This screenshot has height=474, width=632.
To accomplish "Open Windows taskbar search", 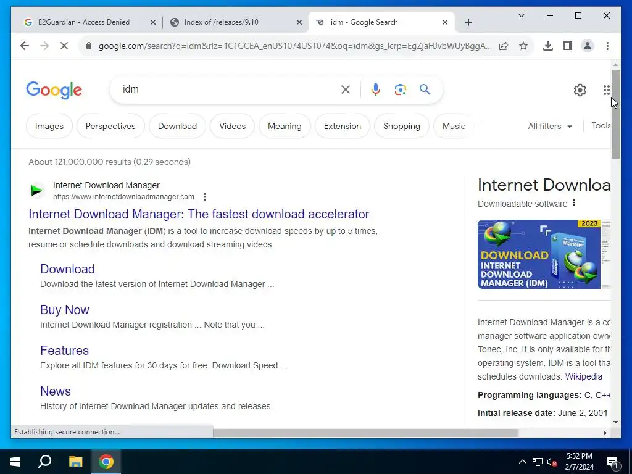I will click(x=44, y=462).
